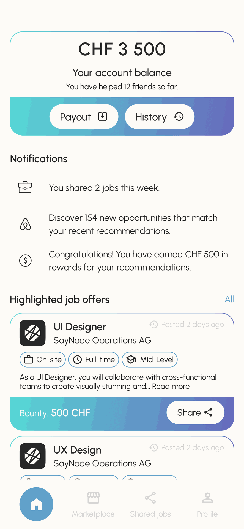Image resolution: width=244 pixels, height=529 pixels.
Task: Open the shared jobs this week notification
Action: tap(104, 188)
